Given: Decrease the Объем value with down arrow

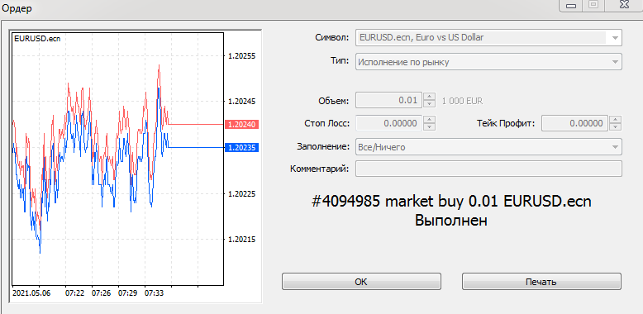Looking at the screenshot, I should (429, 104).
